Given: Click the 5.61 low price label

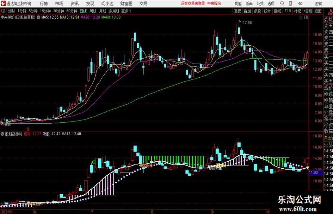Looking at the screenshot, I should point(8,125).
